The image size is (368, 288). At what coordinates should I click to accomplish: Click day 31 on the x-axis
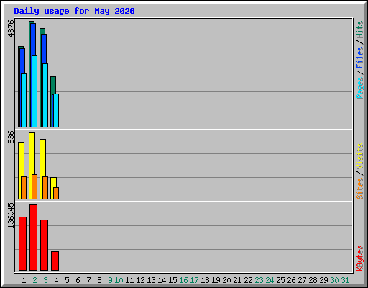pyautogui.click(x=345, y=280)
